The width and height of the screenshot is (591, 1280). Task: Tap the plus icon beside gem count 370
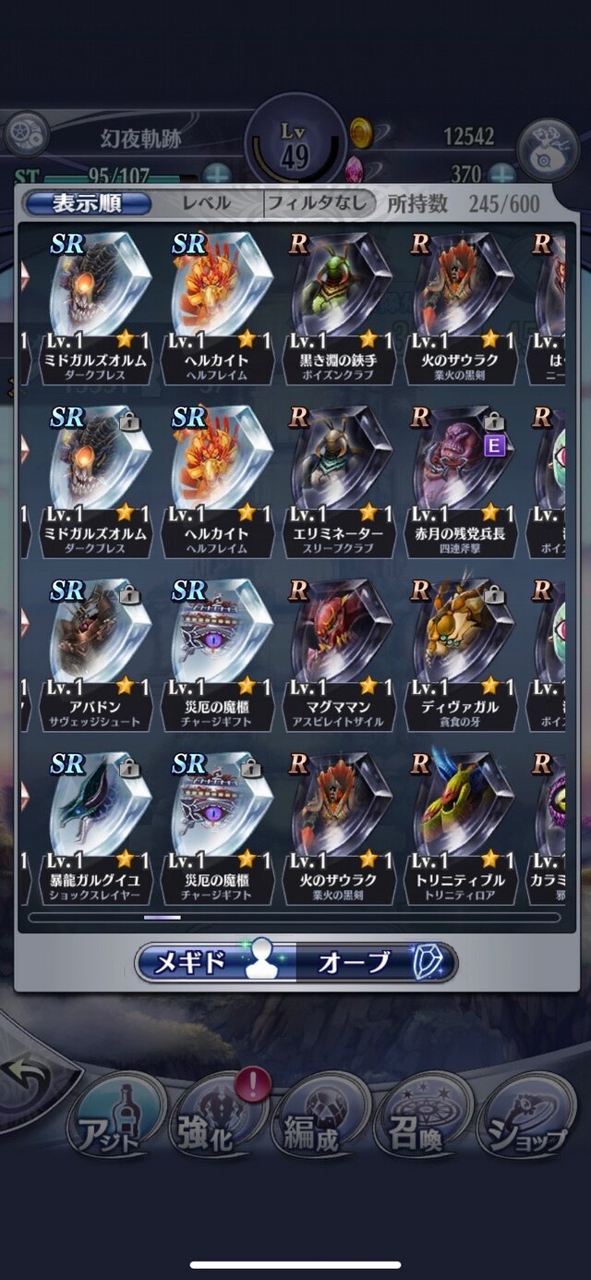[501, 174]
